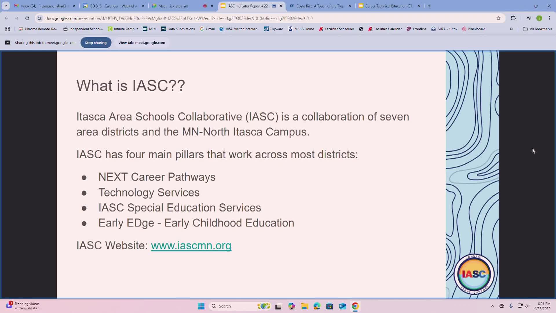This screenshot has width=556, height=313.
Task: Open the Blackboard bookmark
Action: click(474, 29)
